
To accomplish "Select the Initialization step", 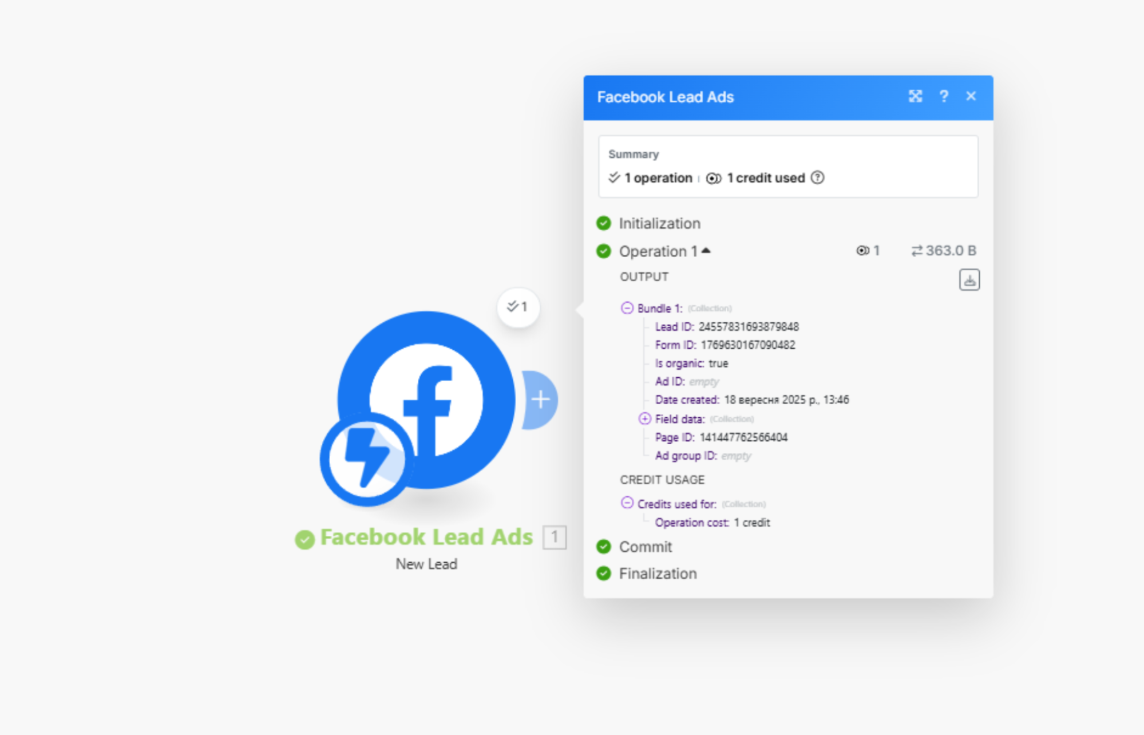I will pos(659,223).
